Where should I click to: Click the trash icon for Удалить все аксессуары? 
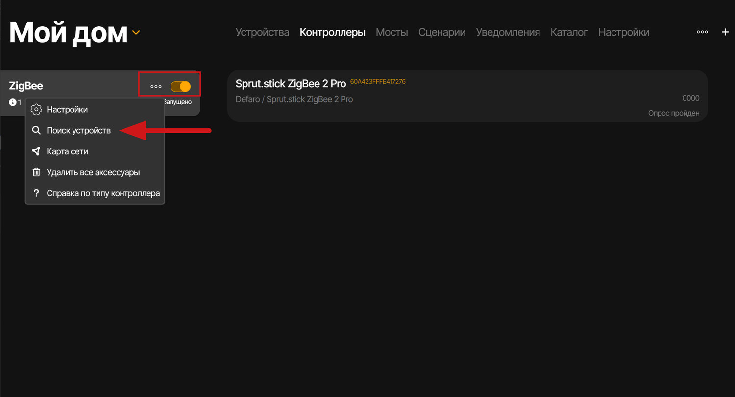36,172
